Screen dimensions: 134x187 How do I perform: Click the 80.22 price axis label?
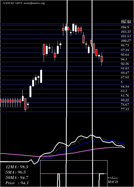[125, 100]
